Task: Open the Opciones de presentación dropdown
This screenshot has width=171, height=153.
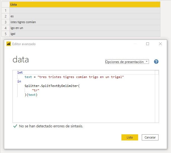Action: pyautogui.click(x=127, y=62)
